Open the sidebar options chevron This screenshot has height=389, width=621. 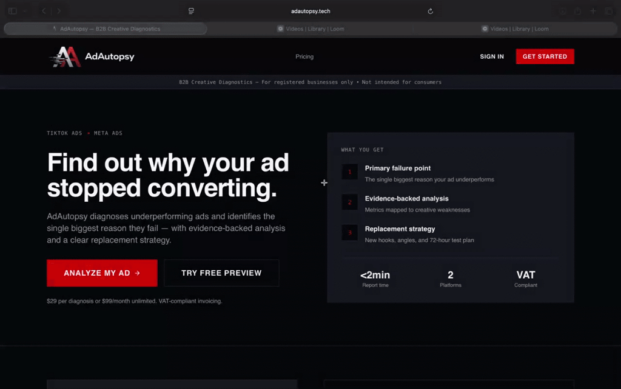click(24, 11)
